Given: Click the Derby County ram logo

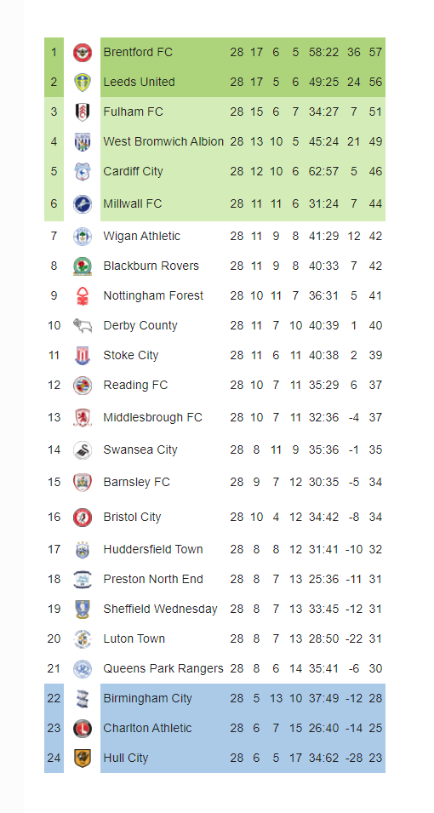Looking at the screenshot, I should [83, 325].
